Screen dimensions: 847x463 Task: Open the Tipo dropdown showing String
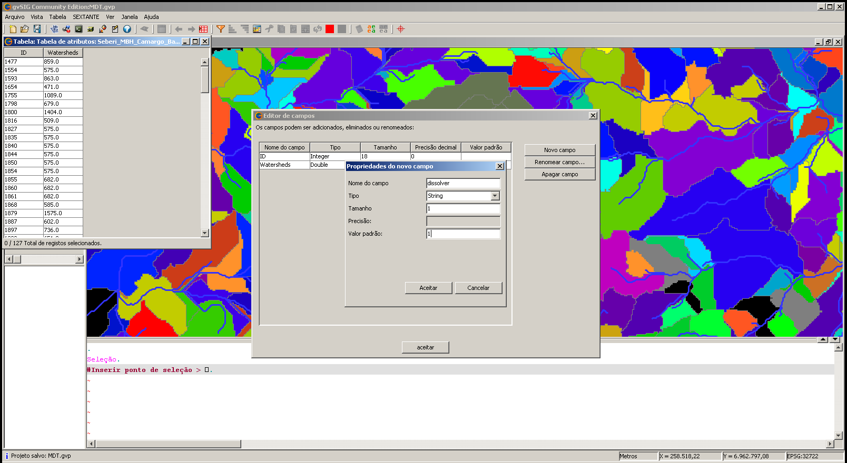point(495,196)
